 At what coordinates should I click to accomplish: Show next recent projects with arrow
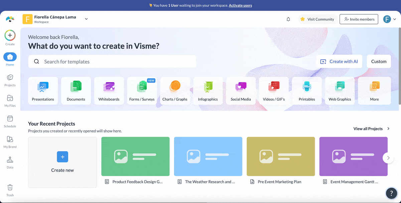tap(388, 158)
